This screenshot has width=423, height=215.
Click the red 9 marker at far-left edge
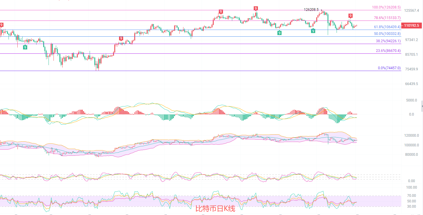point(1,25)
